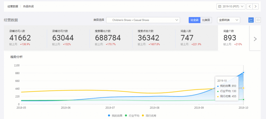The height and width of the screenshot is (119, 266).
Task: Open the 经营数据 tab
Action: pyautogui.click(x=13, y=6)
